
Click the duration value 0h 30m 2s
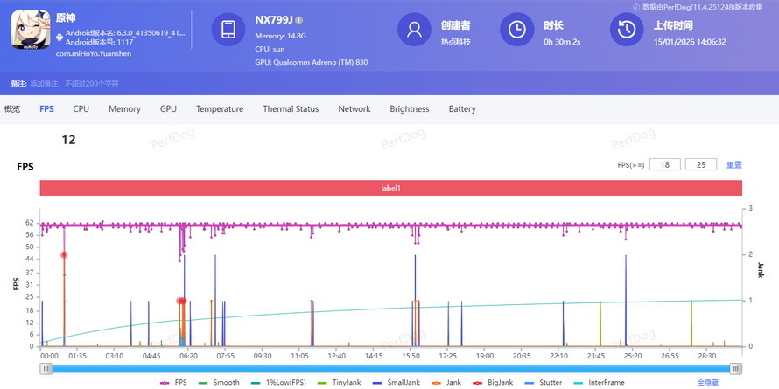pos(562,42)
